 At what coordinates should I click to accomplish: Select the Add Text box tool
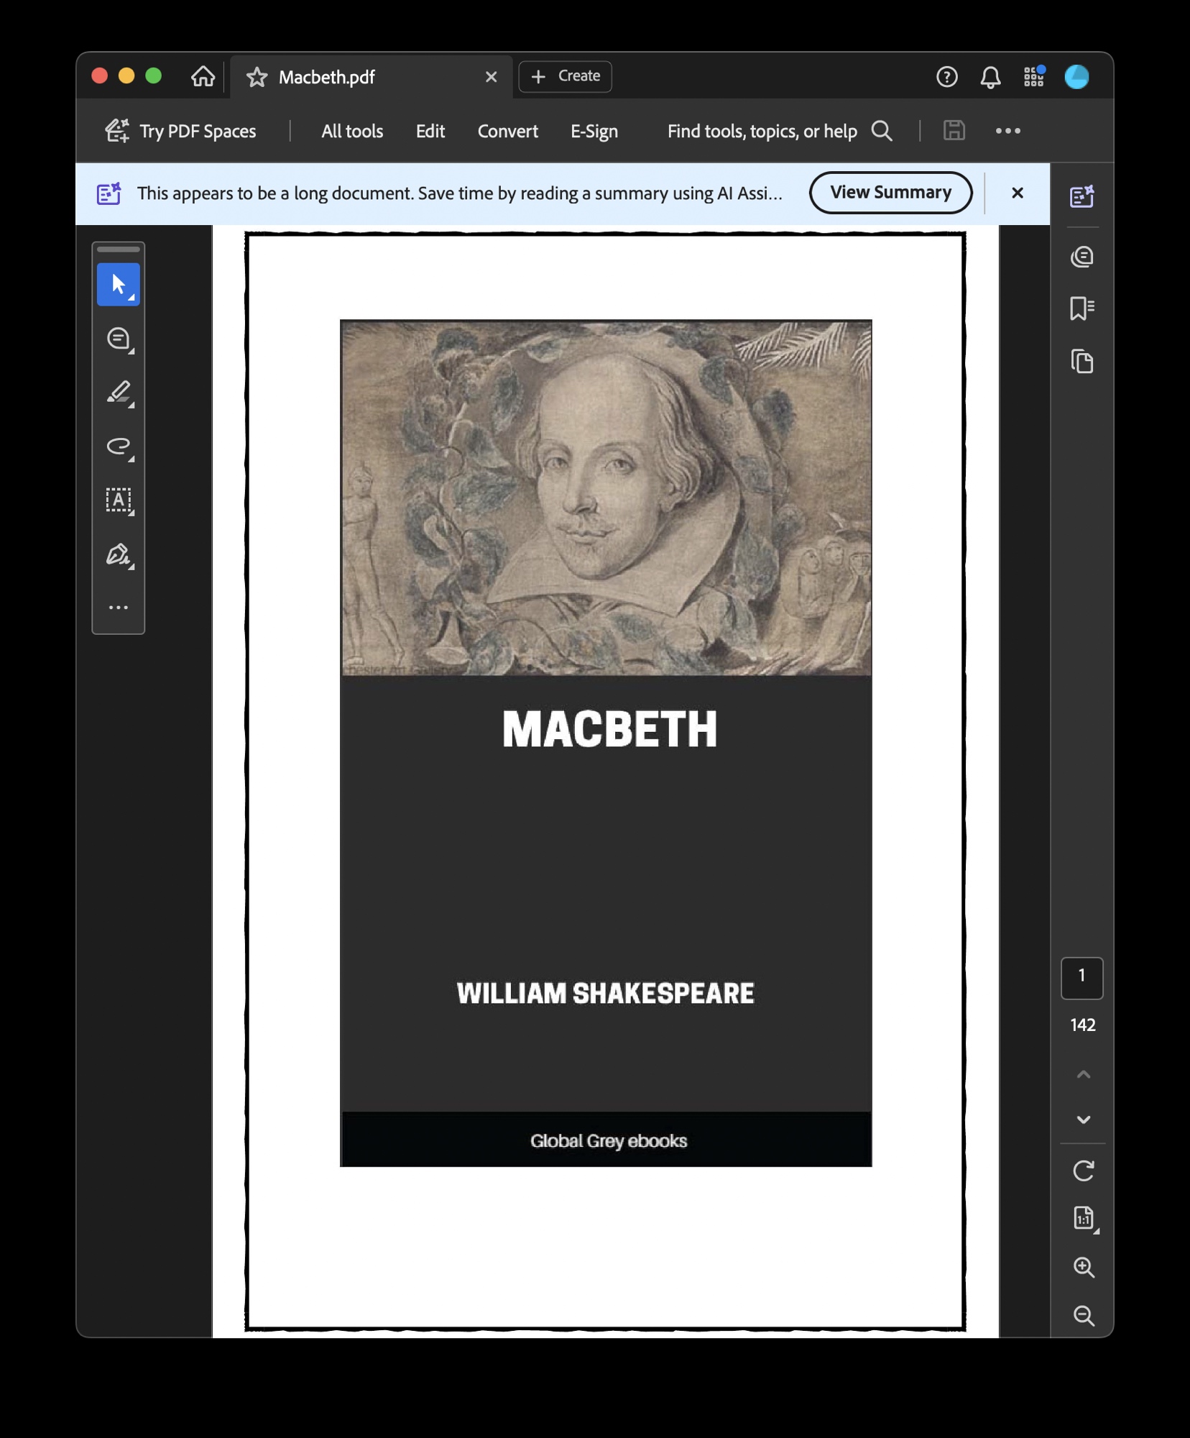(119, 500)
